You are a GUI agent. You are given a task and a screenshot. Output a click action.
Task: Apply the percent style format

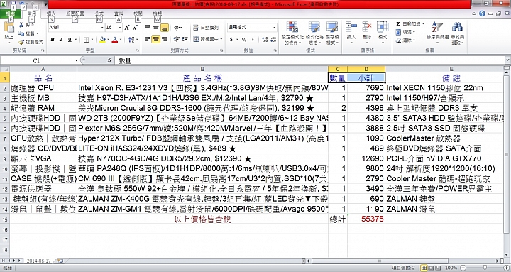(x=243, y=40)
